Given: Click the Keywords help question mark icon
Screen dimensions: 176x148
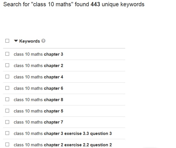Looking at the screenshot, I should (43, 41).
